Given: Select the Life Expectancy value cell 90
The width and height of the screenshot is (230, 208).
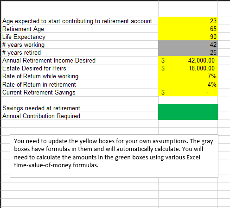Looking at the screenshot, I should tap(188, 37).
